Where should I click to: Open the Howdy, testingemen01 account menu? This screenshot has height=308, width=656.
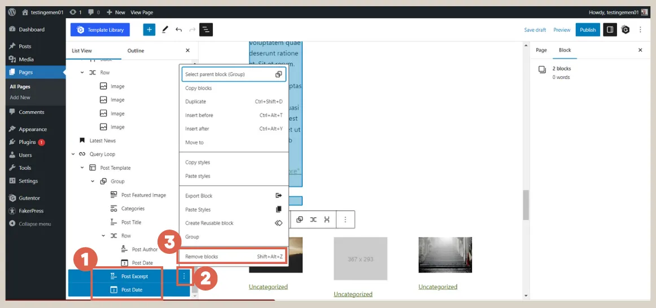click(618, 12)
